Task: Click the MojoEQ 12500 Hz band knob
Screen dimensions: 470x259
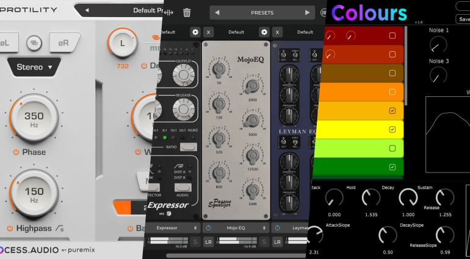Action: pos(253,155)
